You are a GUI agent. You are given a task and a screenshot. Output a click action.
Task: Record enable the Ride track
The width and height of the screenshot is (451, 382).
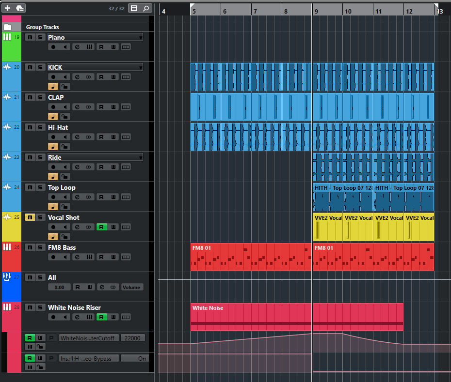tap(53, 167)
